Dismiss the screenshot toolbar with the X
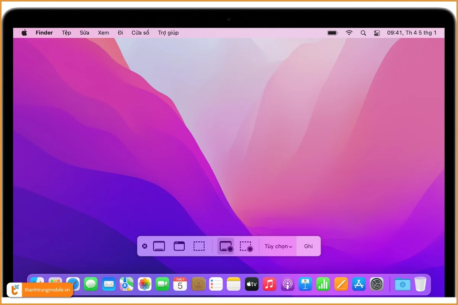 click(x=145, y=246)
